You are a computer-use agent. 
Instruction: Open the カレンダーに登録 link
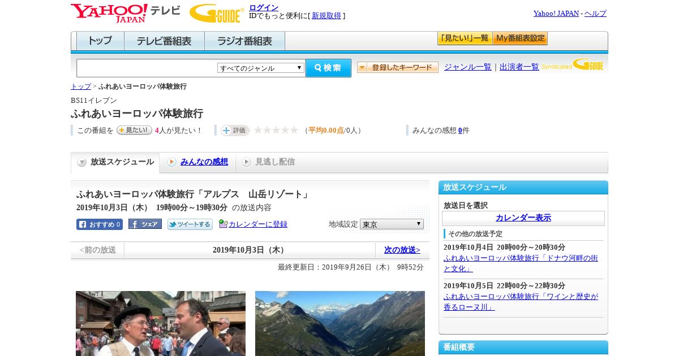click(258, 224)
